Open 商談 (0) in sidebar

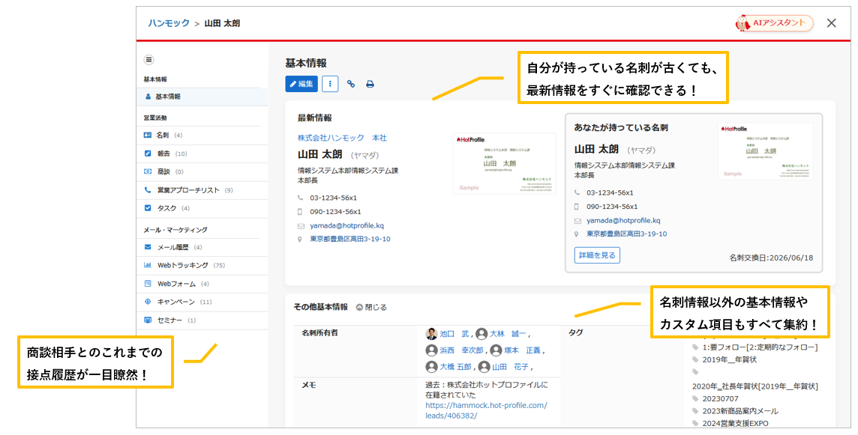pos(202,171)
